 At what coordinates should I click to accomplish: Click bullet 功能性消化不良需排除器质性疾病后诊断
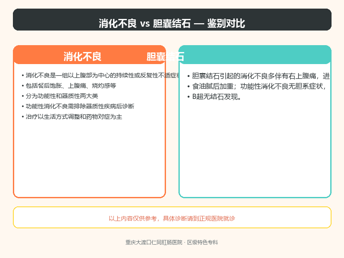pos(78,106)
